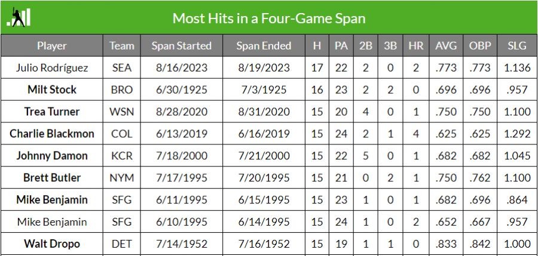
Task: Click Brett Butler player name
Action: point(52,177)
